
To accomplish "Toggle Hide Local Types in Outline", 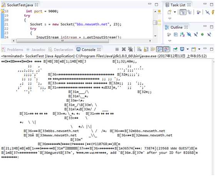I will pyautogui.click(x=209, y=34).
